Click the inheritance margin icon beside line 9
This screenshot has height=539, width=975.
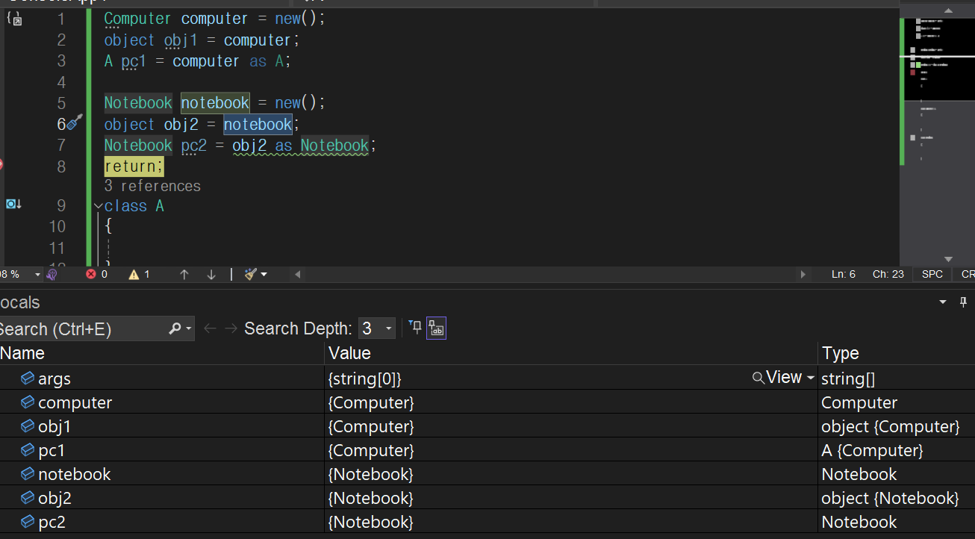coord(13,205)
